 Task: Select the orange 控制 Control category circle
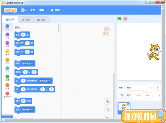[x=7, y=60]
